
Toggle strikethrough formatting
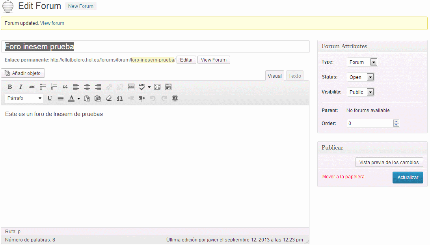coord(32,87)
